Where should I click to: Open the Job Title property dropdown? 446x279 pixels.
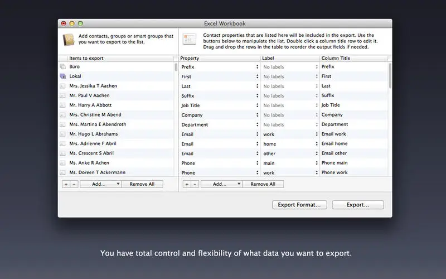click(257, 105)
